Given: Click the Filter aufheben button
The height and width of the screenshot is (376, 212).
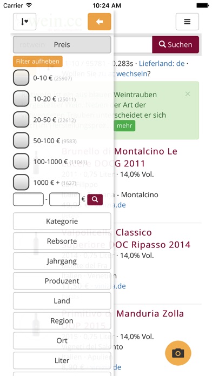Looking at the screenshot, I should 38,62.
